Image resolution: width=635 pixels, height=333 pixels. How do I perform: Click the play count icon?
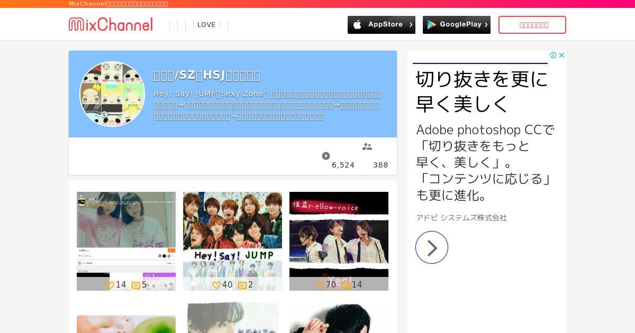click(326, 156)
